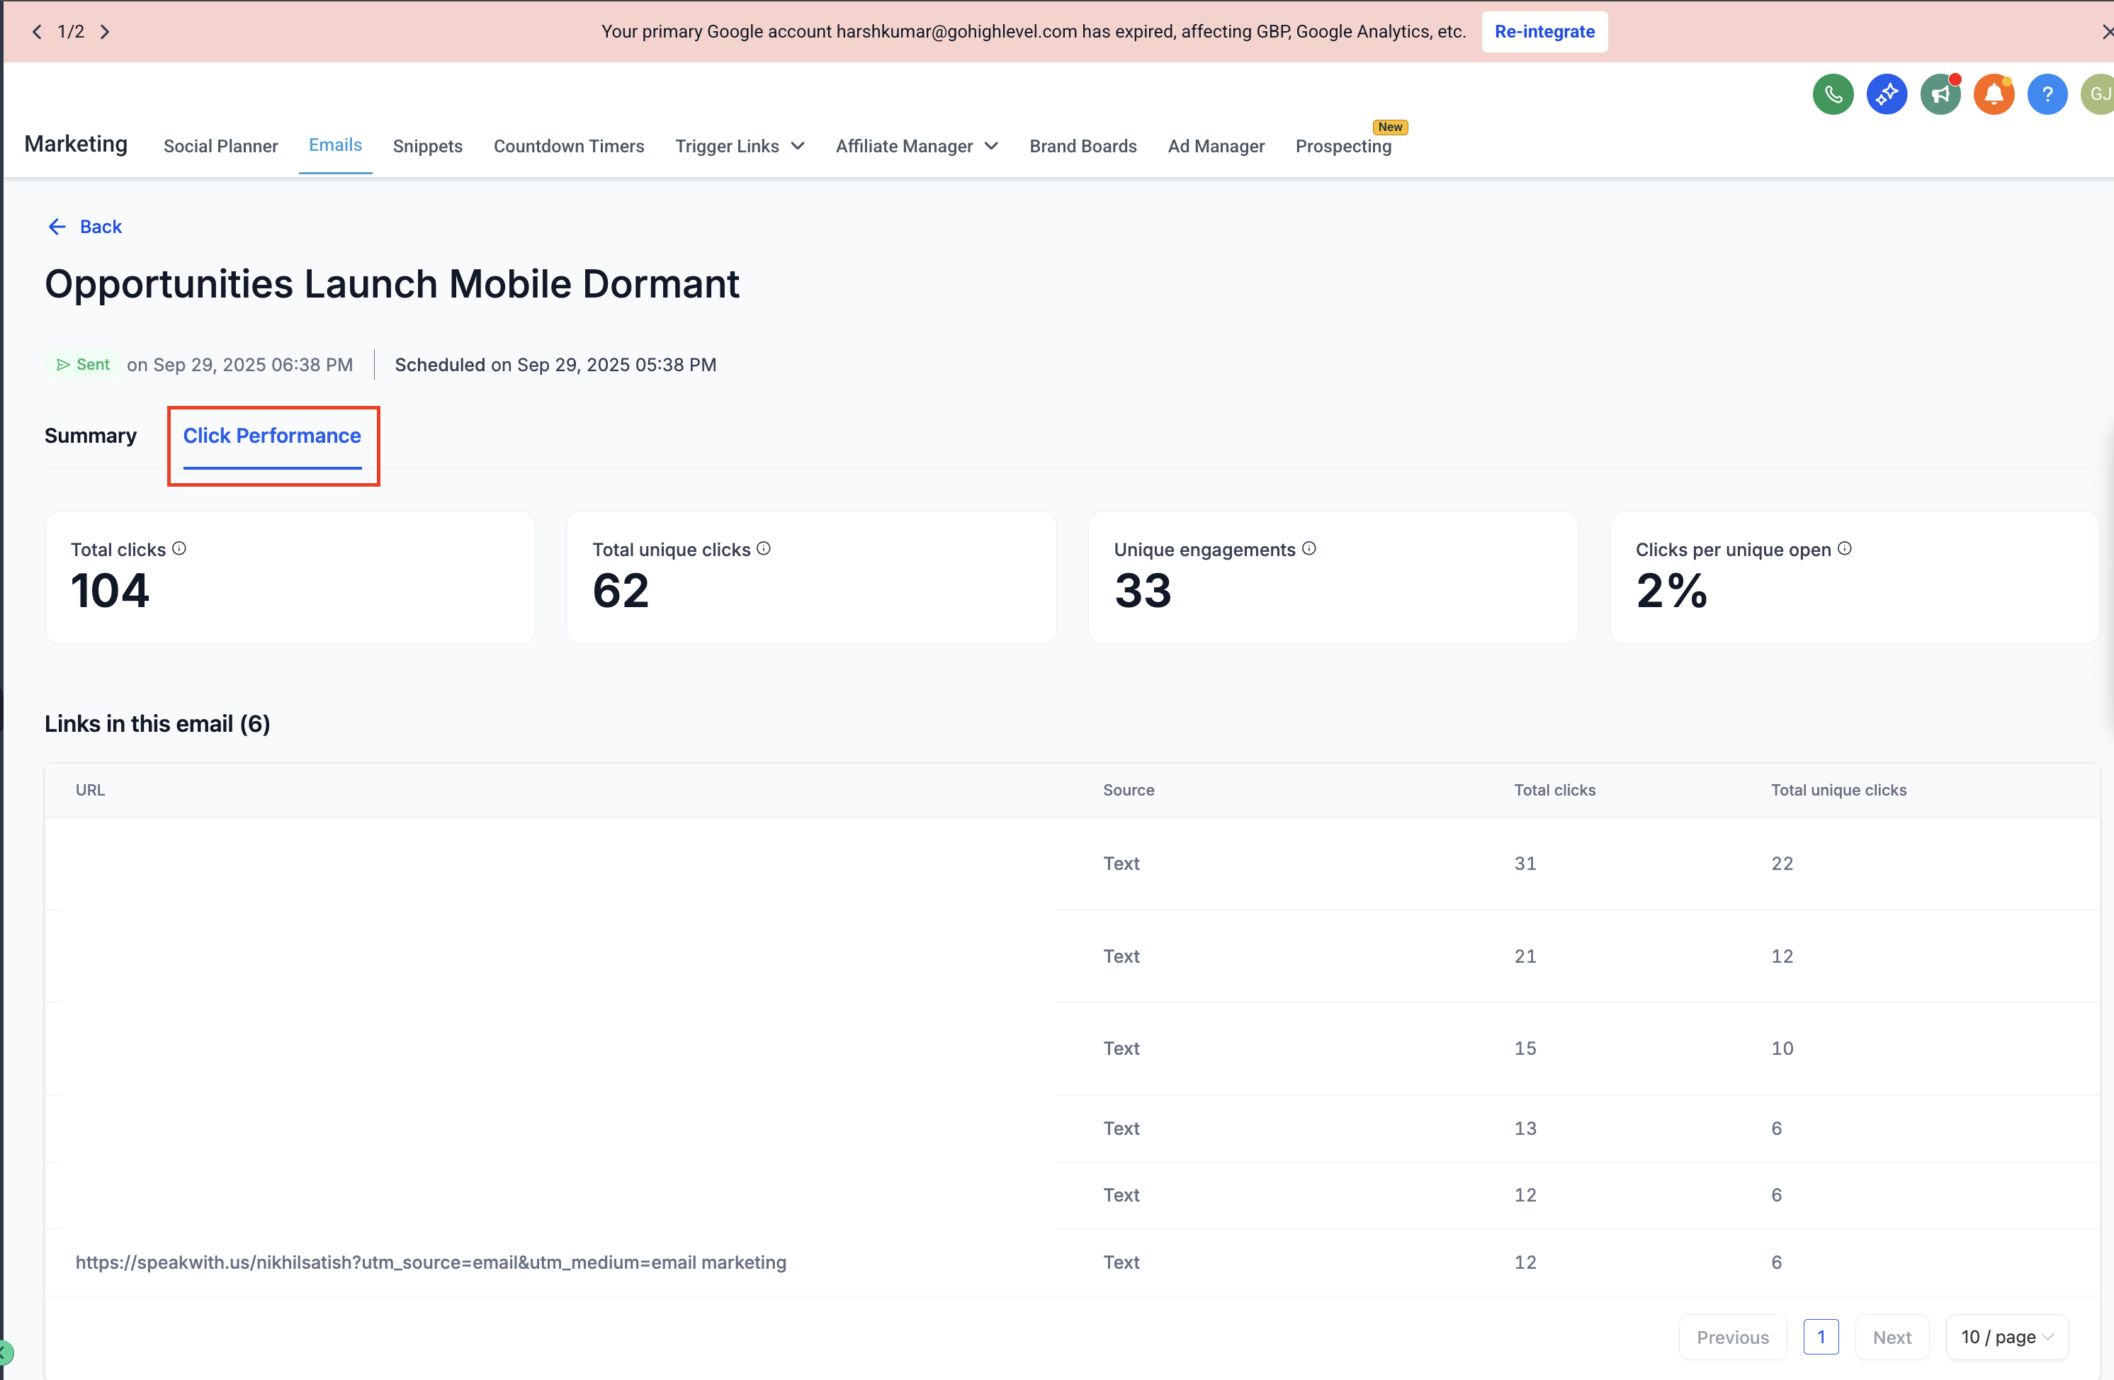
Task: Go to previous banner notification arrow
Action: tap(36, 32)
